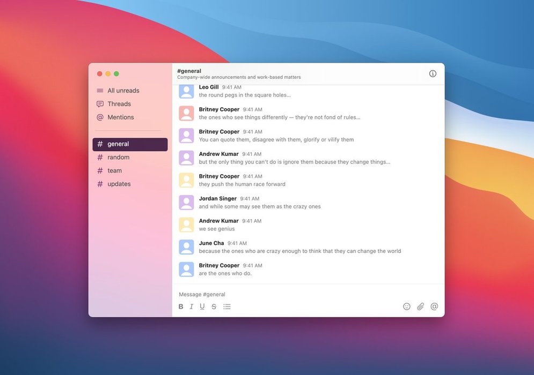Attach a file with paperclip icon

click(421, 306)
